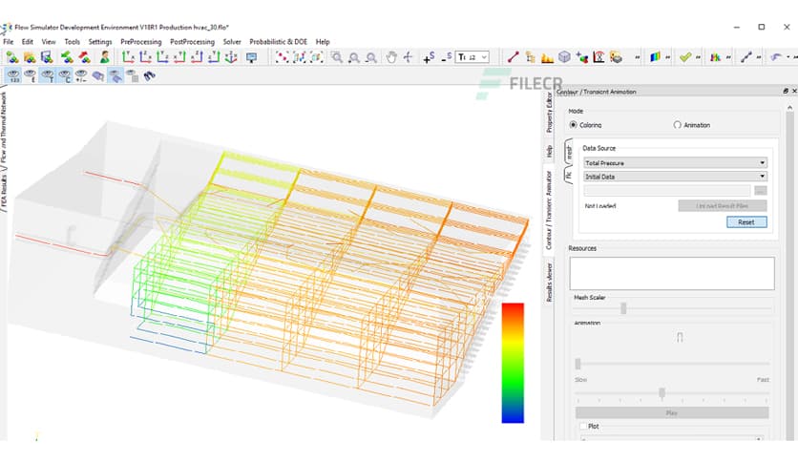
Task: Click the blue monitor display icon
Action: pos(251,57)
